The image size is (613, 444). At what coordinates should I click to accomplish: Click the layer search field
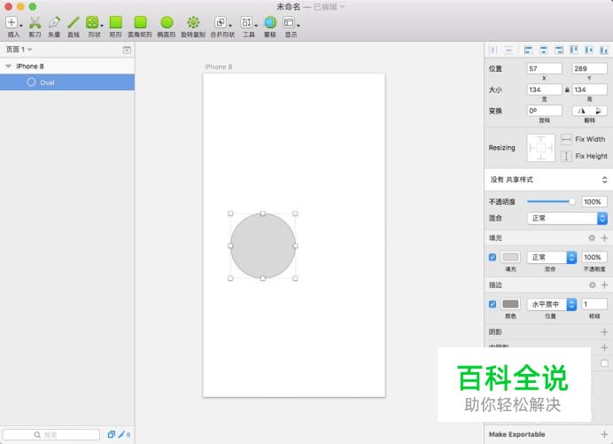click(x=51, y=434)
